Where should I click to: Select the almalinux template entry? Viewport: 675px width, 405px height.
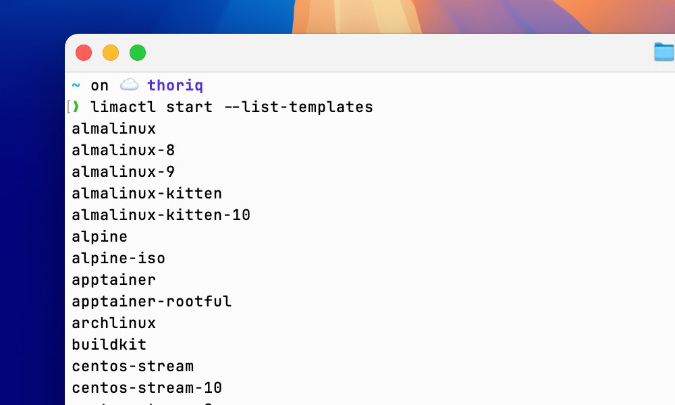[113, 128]
